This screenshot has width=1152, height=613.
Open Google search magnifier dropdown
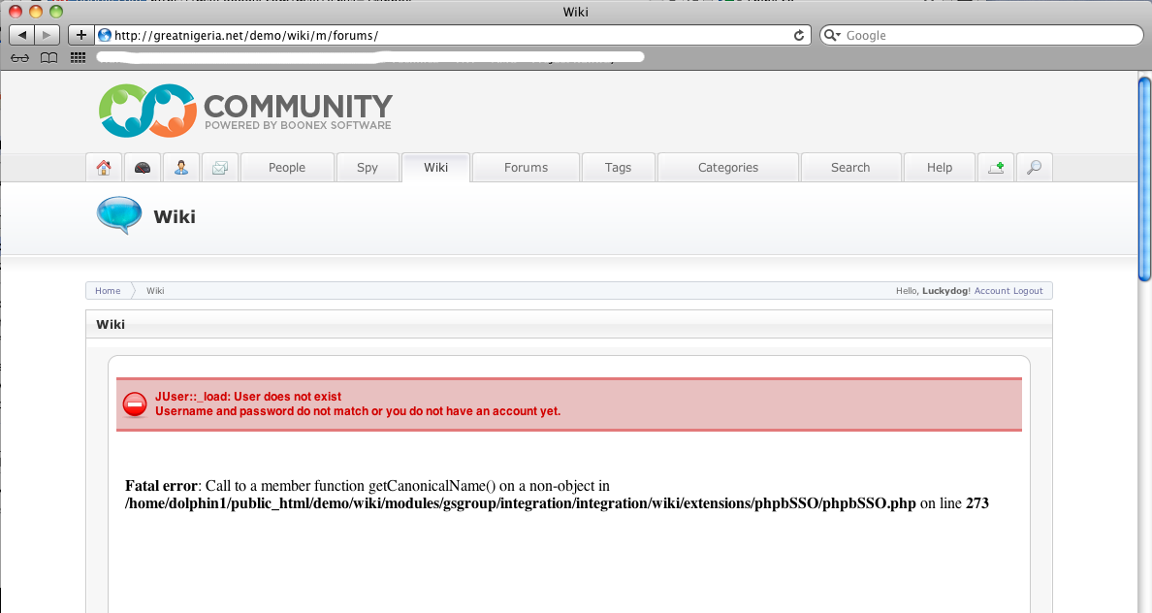pyautogui.click(x=832, y=35)
